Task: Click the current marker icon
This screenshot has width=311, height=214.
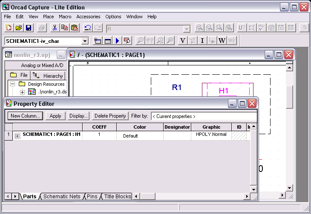Action: point(160,41)
